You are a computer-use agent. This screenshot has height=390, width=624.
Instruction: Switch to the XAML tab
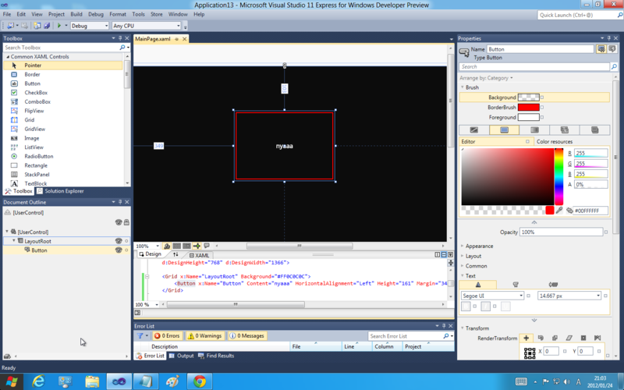pyautogui.click(x=199, y=255)
